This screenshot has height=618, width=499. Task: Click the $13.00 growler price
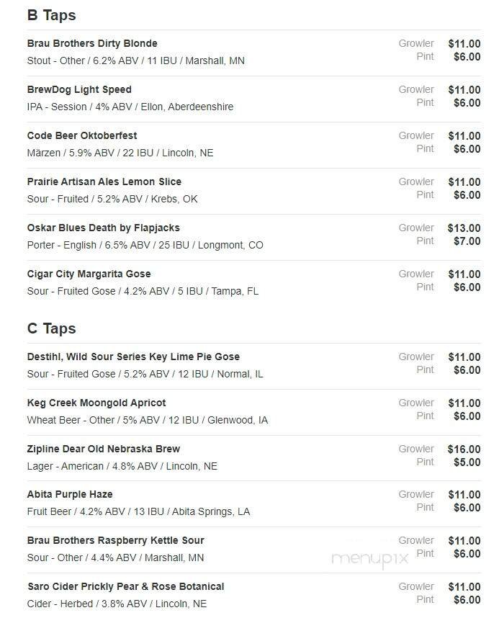tap(464, 228)
